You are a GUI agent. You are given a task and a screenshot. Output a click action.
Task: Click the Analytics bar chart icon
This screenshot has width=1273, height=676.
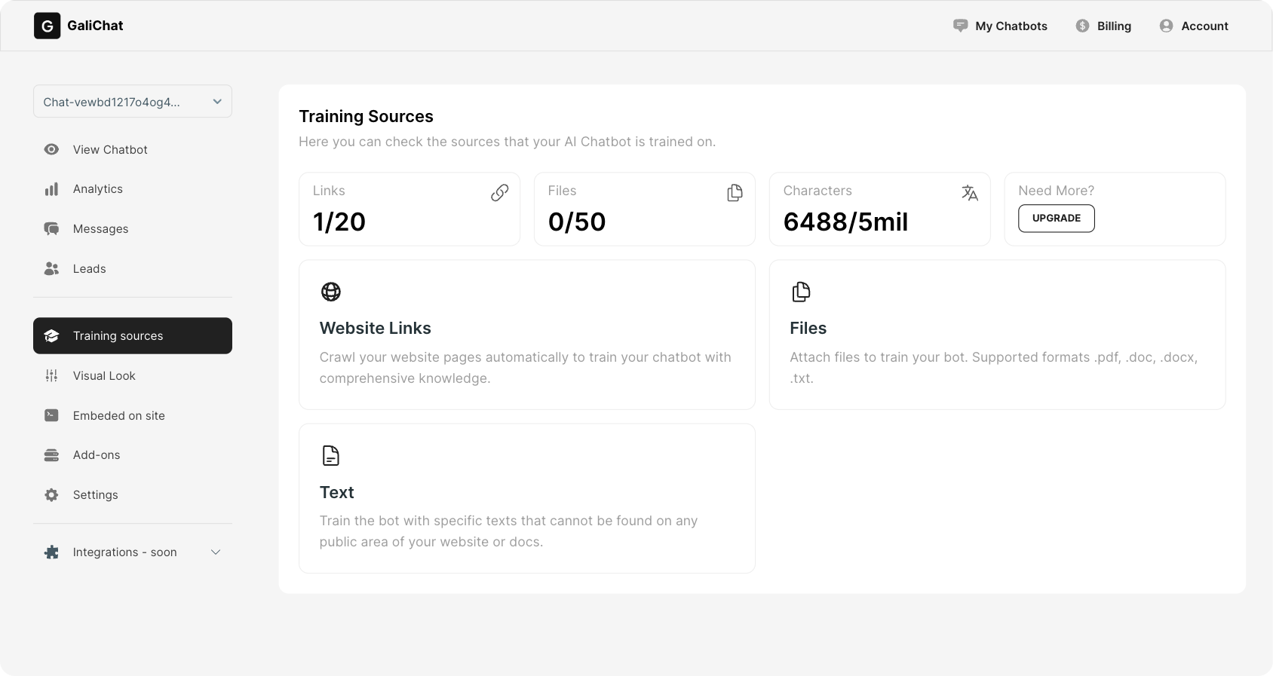pos(51,189)
